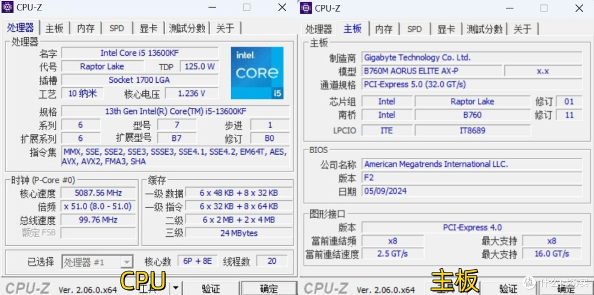Click the CPU-Z app icon in left window title bar
594x295 pixels.
pos(8,7)
